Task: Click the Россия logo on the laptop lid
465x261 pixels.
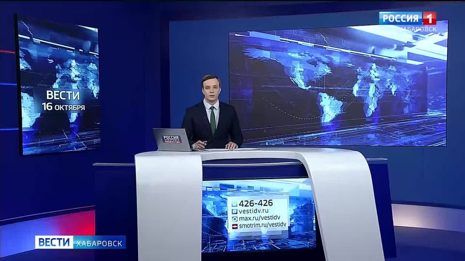Action: (x=172, y=139)
